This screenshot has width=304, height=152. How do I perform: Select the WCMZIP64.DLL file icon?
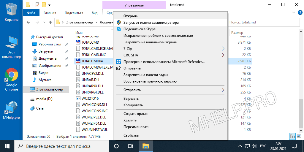coord(78,123)
